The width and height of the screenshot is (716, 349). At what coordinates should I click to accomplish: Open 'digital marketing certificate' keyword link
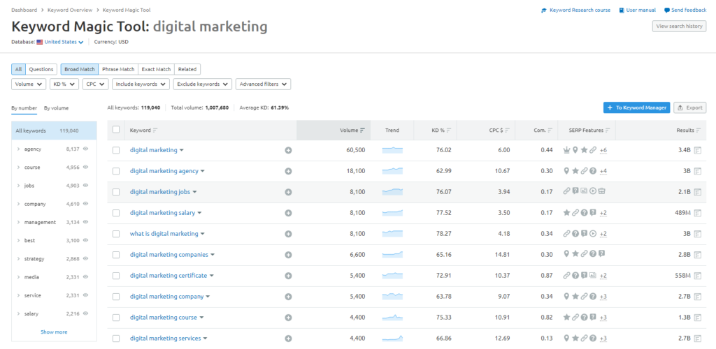click(x=169, y=276)
